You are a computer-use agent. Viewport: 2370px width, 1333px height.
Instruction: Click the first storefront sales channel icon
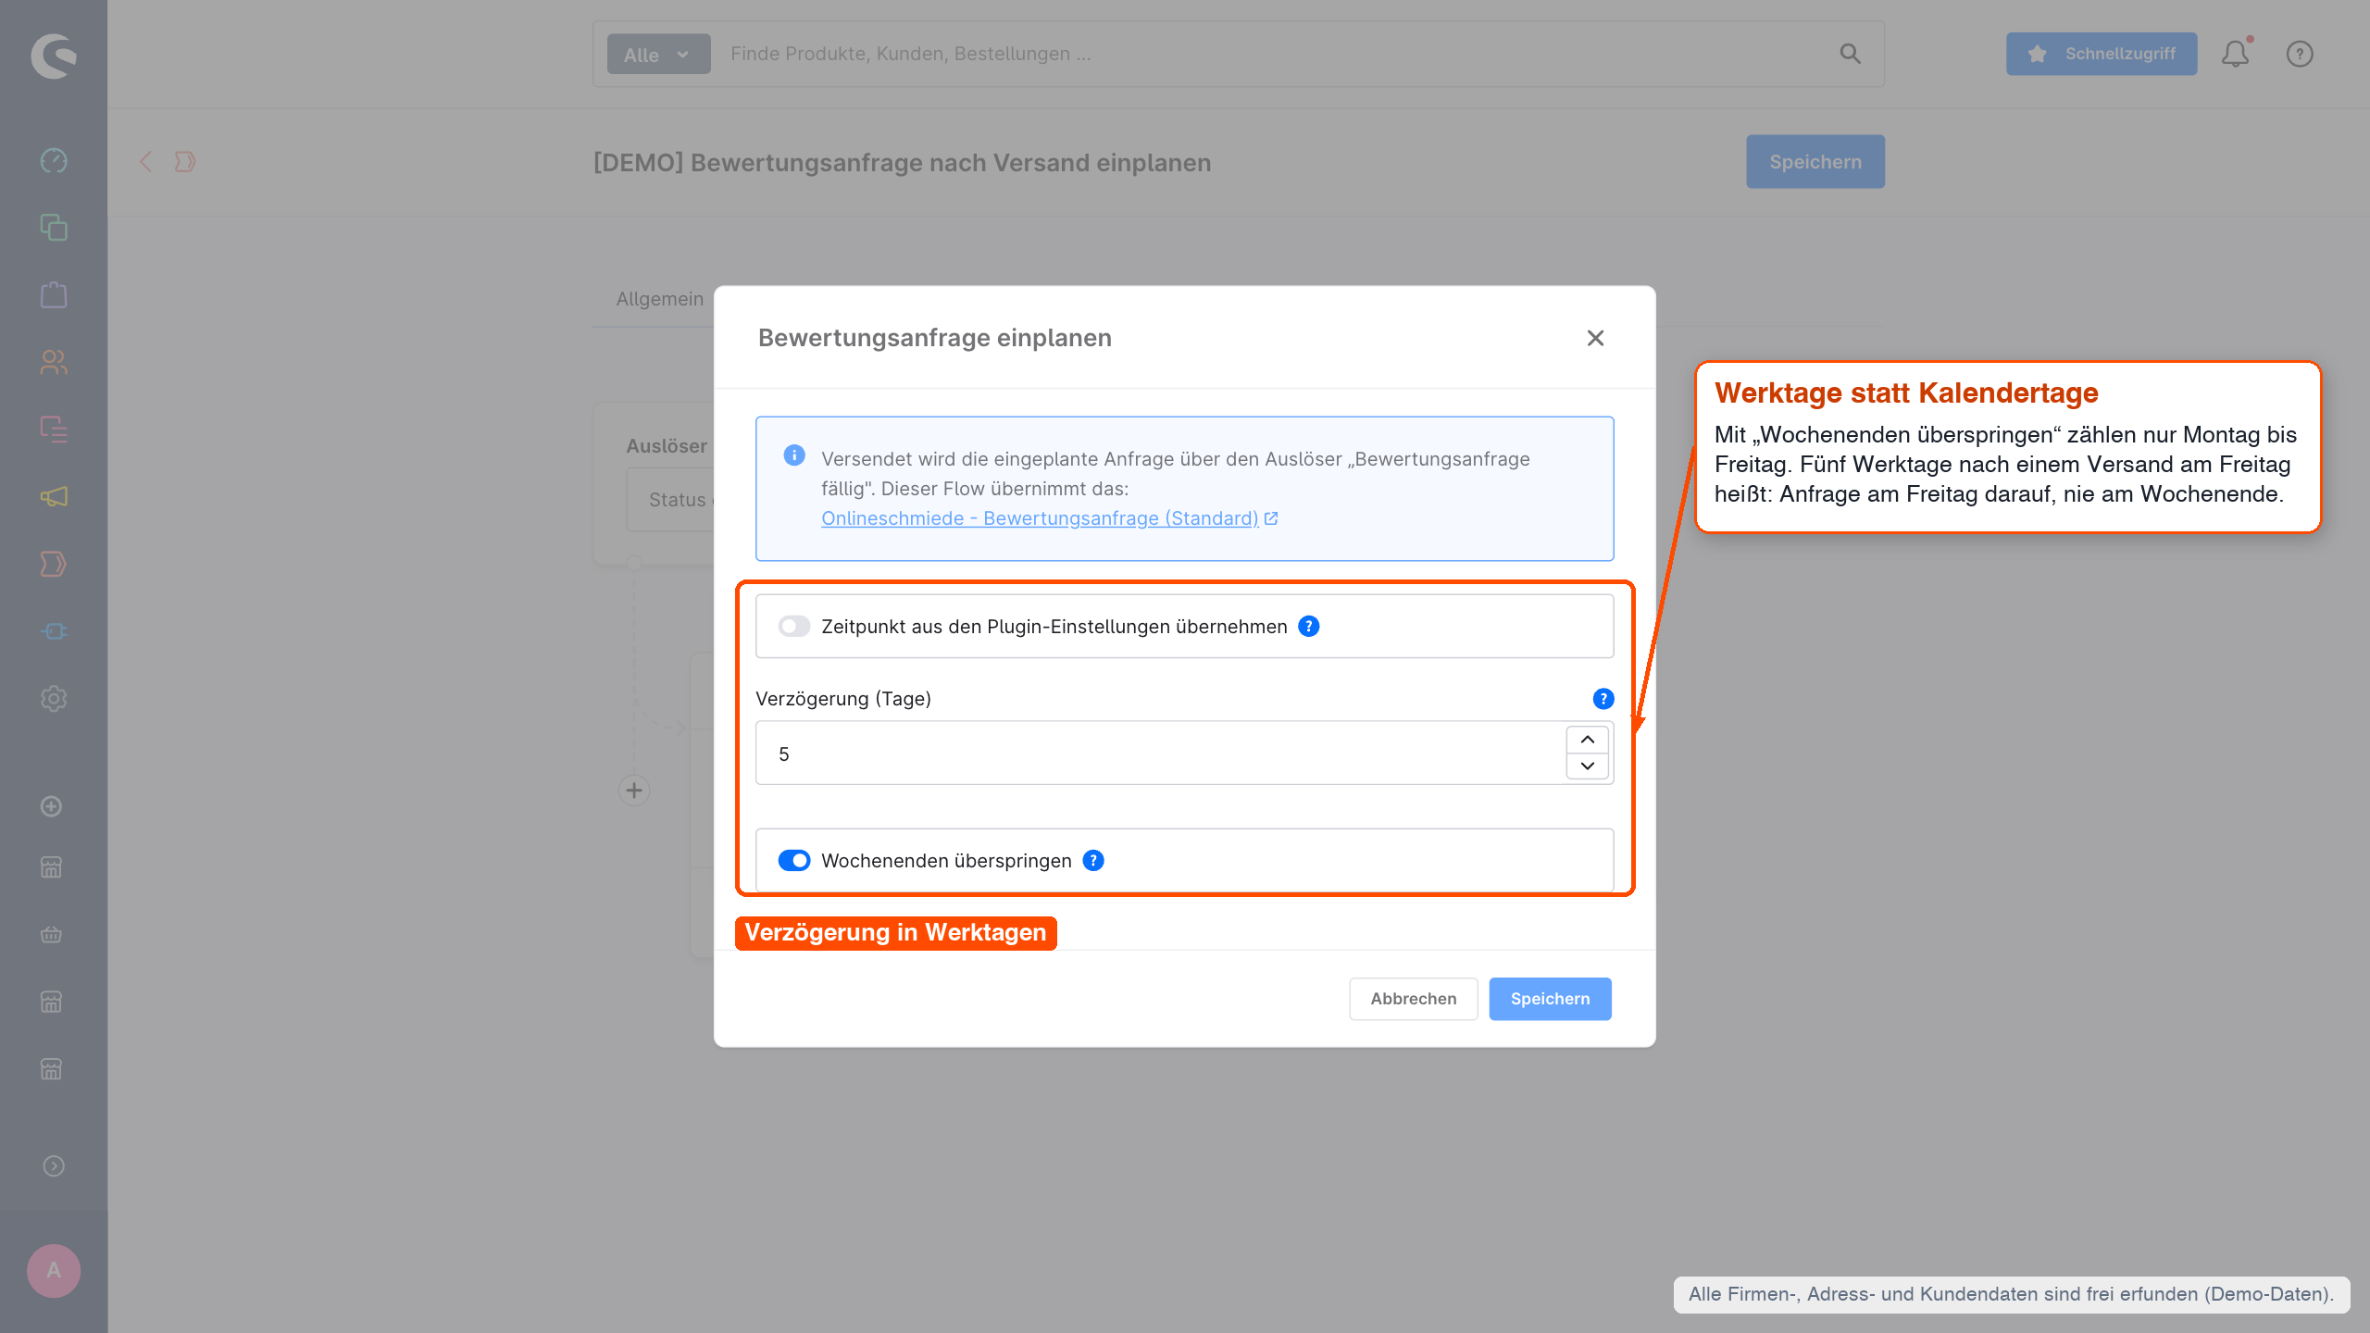click(x=52, y=867)
